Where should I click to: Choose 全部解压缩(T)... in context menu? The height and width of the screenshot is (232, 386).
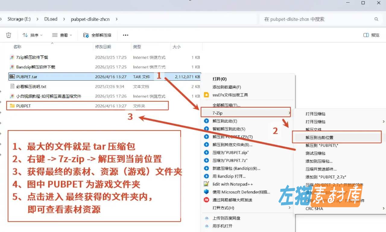click(x=226, y=105)
